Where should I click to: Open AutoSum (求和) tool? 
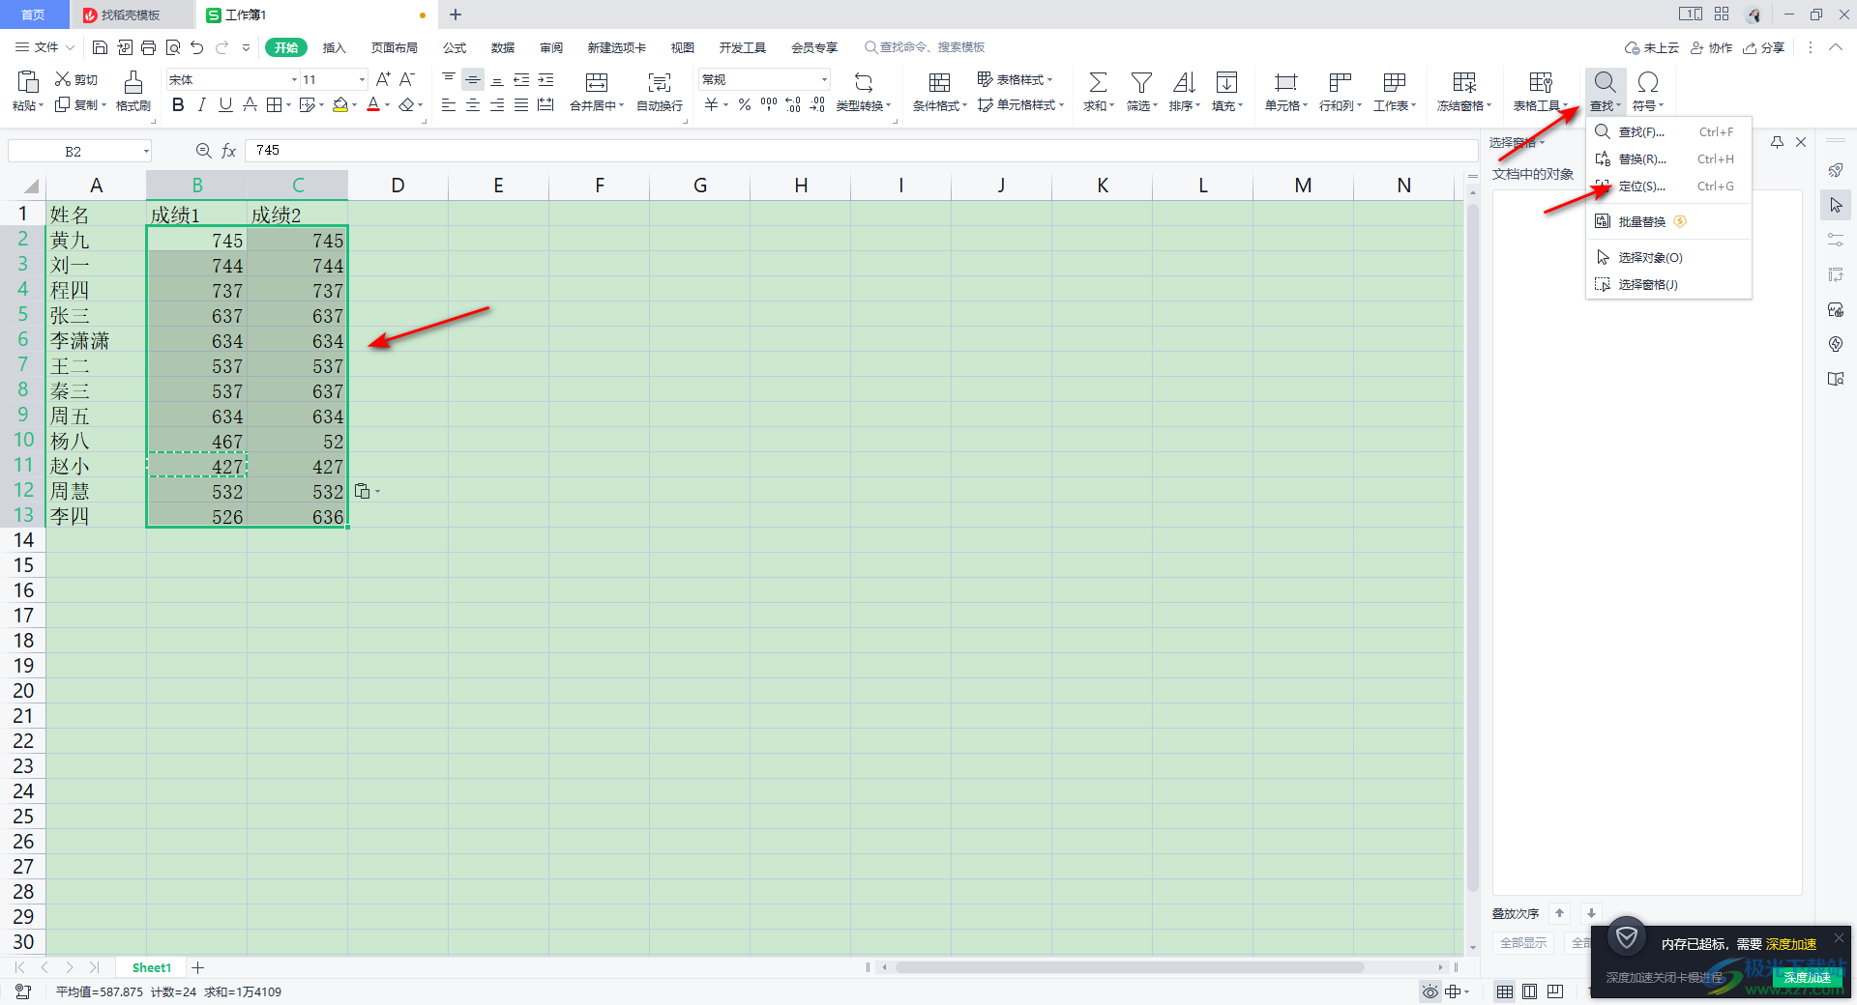(1098, 91)
